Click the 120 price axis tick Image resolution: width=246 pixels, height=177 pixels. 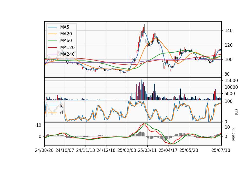(229, 45)
